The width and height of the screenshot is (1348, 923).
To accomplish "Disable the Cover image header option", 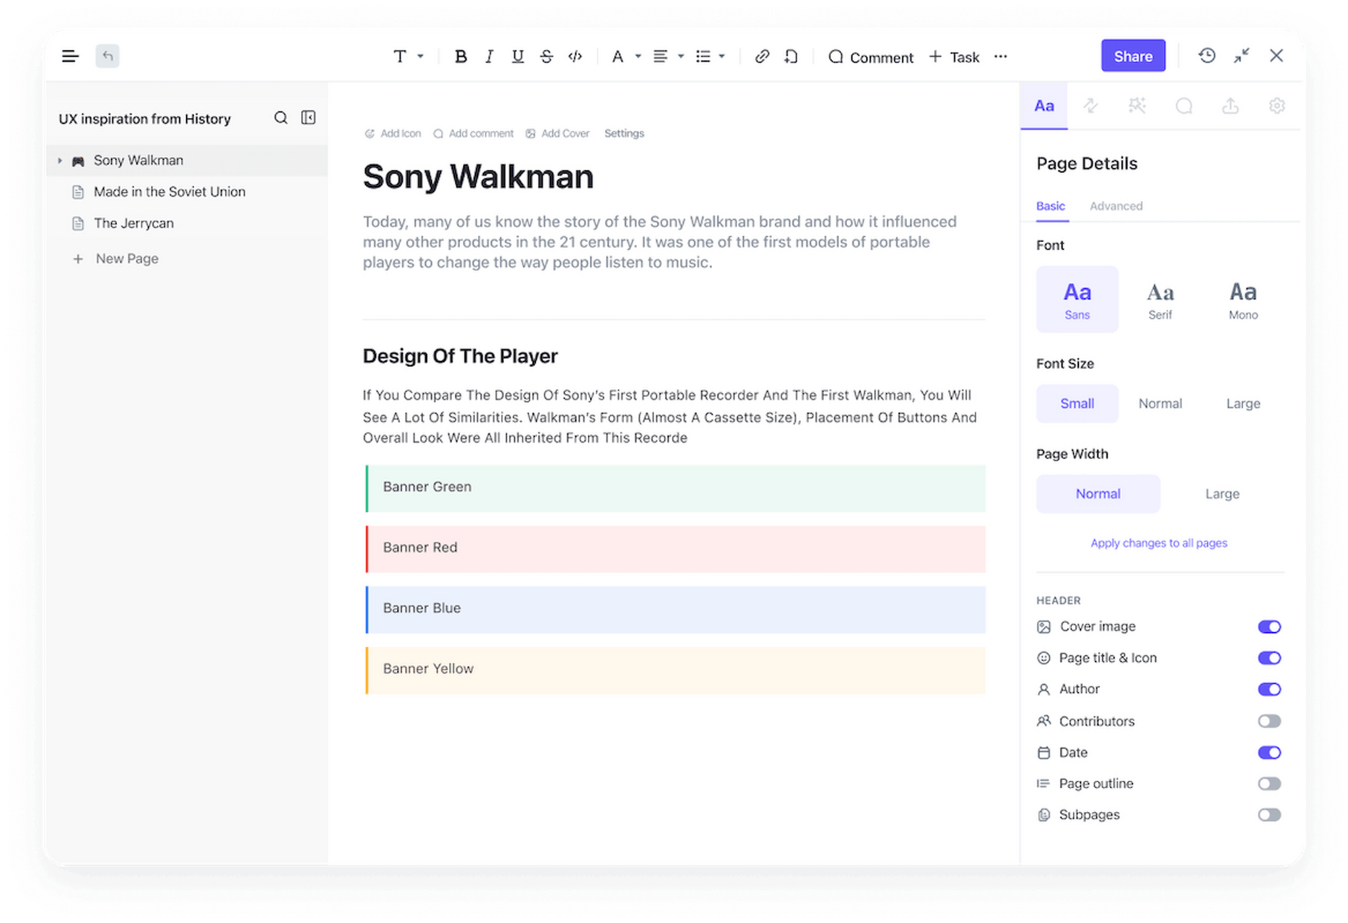I will pos(1270,626).
